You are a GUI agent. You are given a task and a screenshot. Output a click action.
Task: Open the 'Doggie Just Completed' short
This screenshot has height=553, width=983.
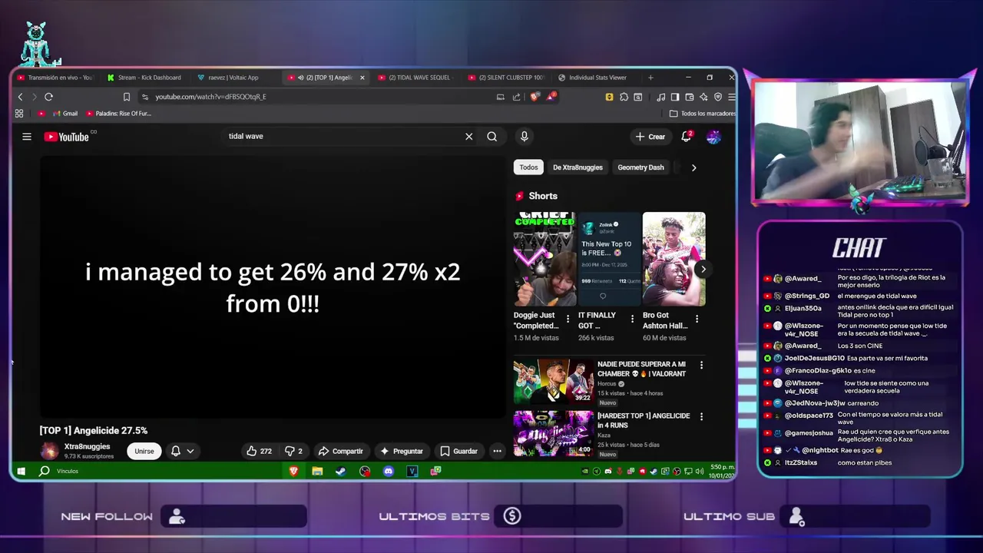[x=544, y=259]
